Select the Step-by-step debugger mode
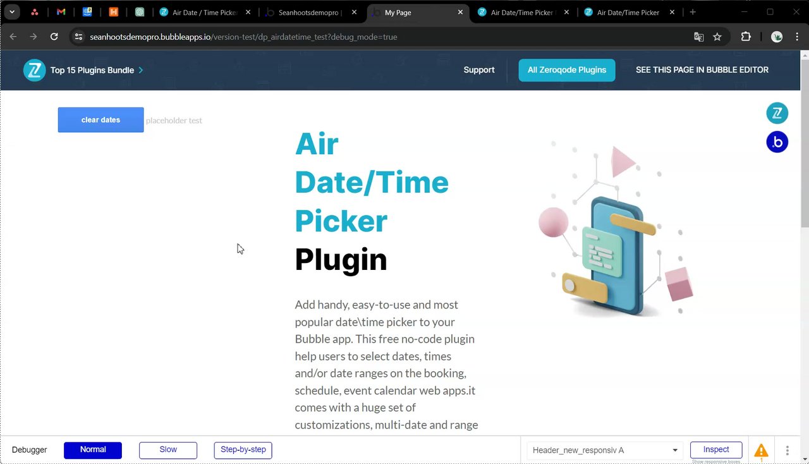 (x=243, y=450)
